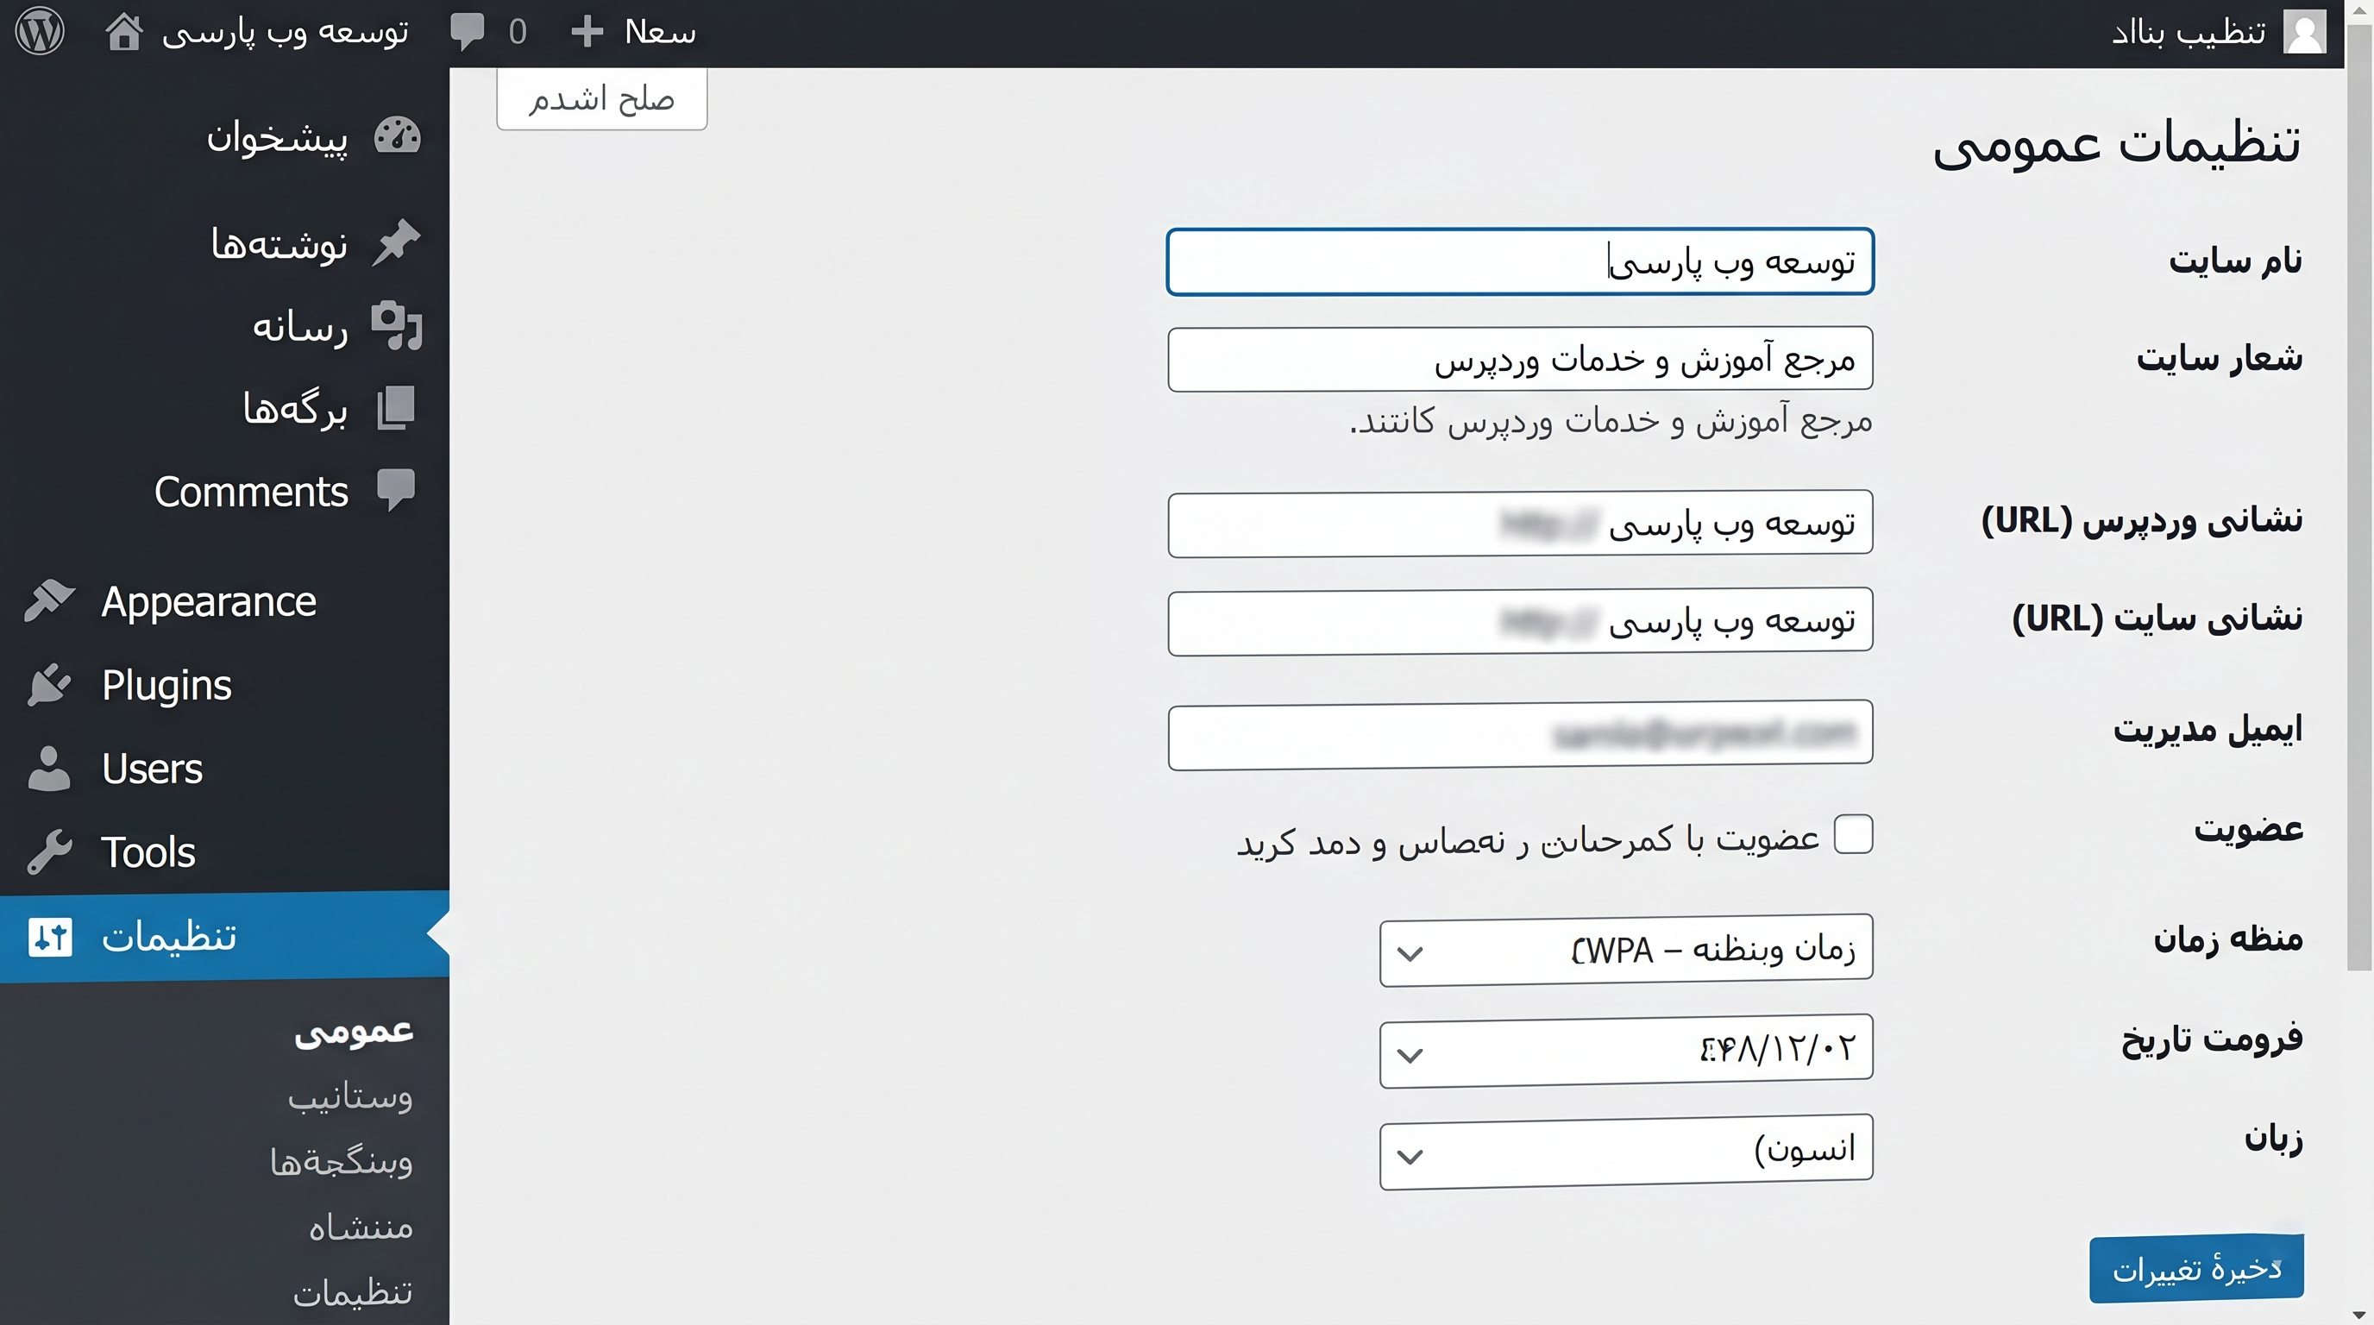The height and width of the screenshot is (1325, 2374).
Task: Click the dashboard gauge icon
Action: [x=397, y=136]
